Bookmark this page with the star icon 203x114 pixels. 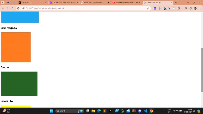coord(148,8)
